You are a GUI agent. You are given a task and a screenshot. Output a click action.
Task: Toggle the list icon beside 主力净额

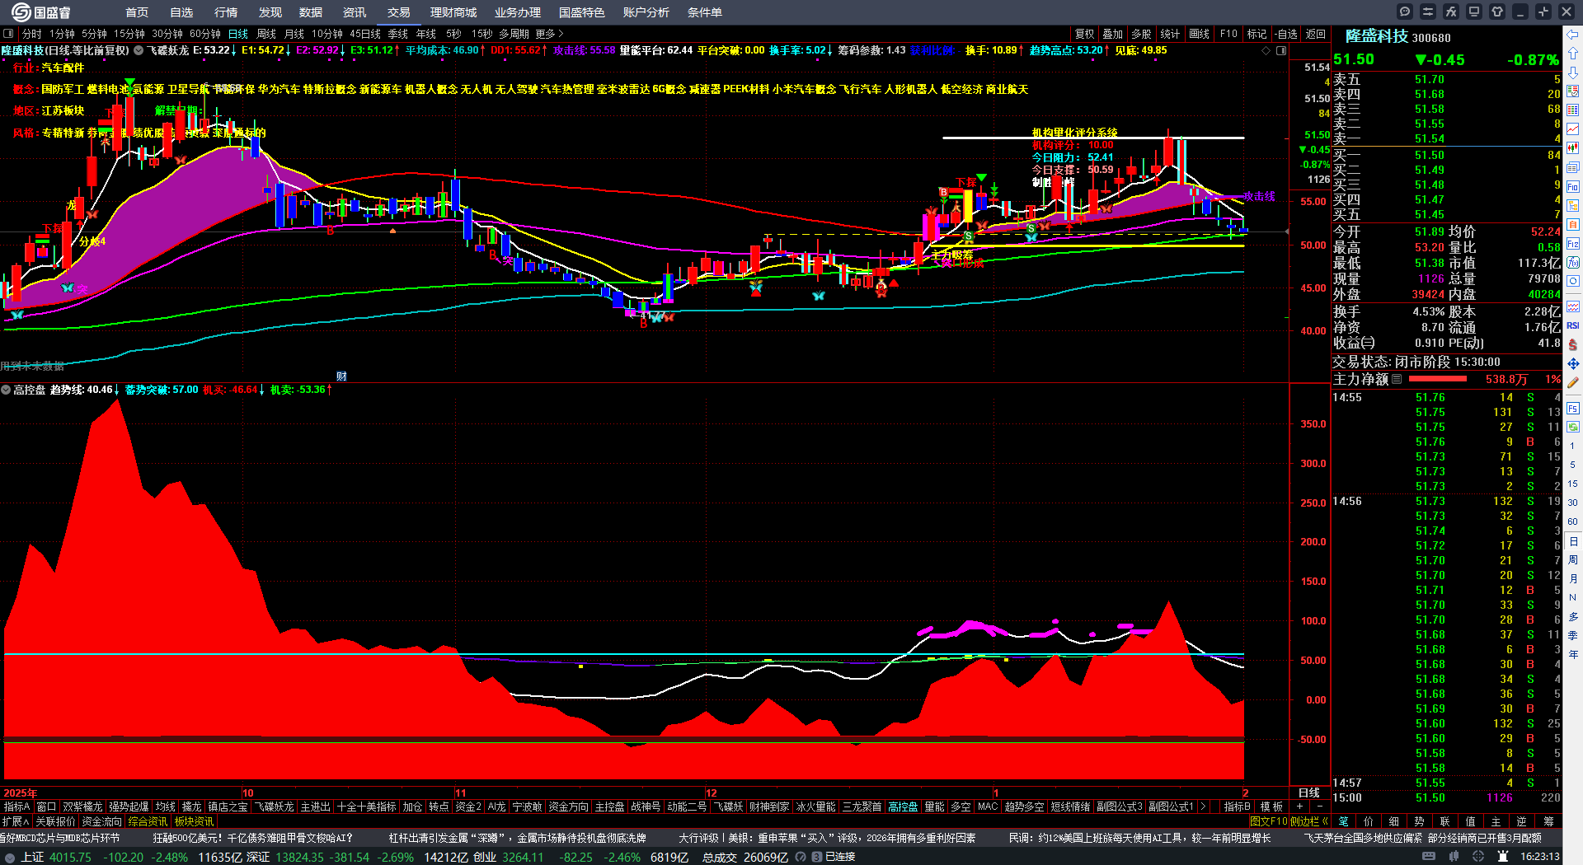point(1397,379)
